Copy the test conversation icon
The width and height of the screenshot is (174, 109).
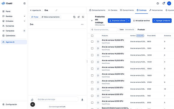[x=74, y=17]
